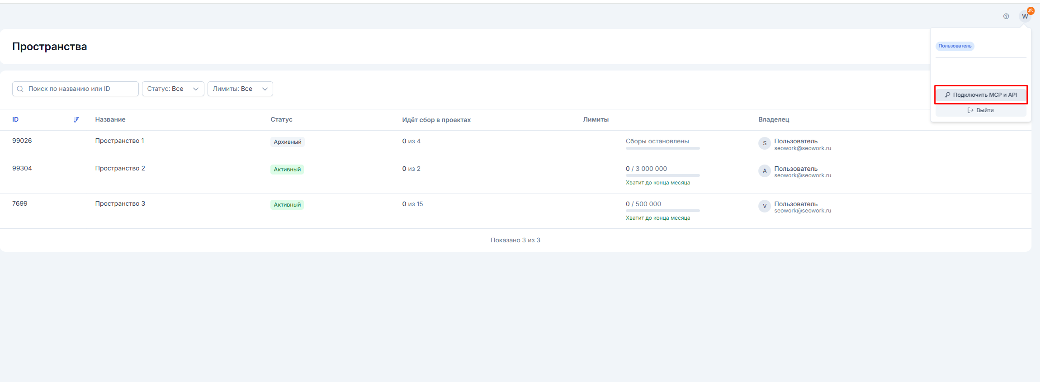Click the Лимиты column header
The height and width of the screenshot is (382, 1040).
(596, 120)
